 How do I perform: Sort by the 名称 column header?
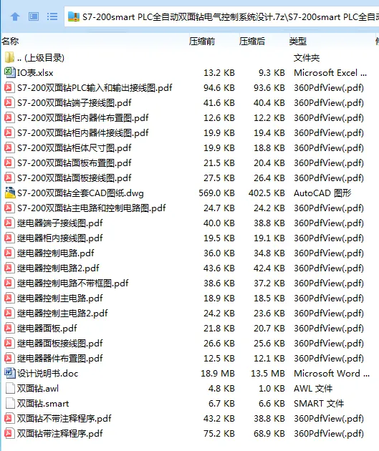10,42
